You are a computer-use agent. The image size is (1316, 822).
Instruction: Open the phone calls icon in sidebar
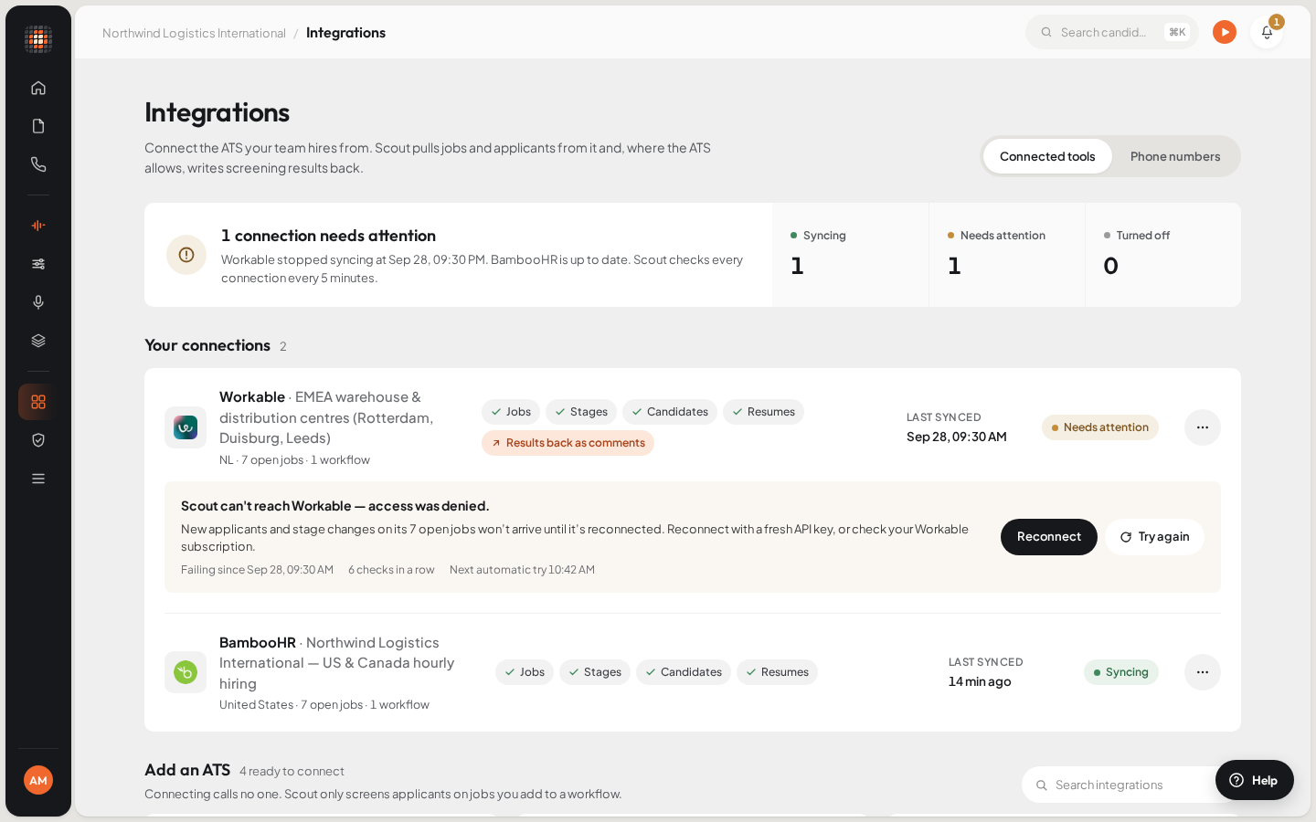tap(38, 164)
